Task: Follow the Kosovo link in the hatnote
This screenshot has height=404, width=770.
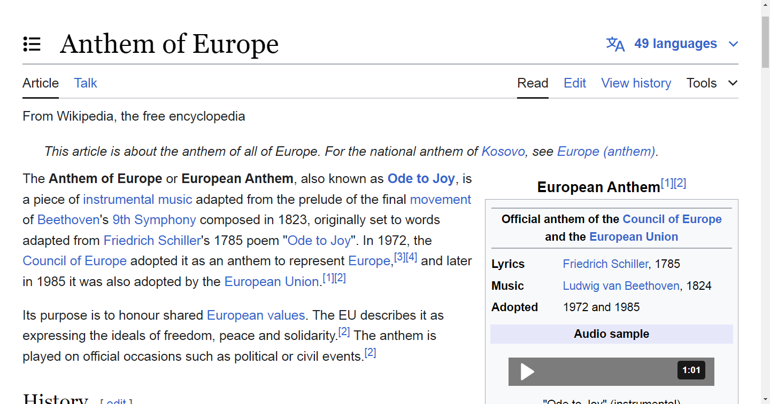Action: tap(503, 152)
